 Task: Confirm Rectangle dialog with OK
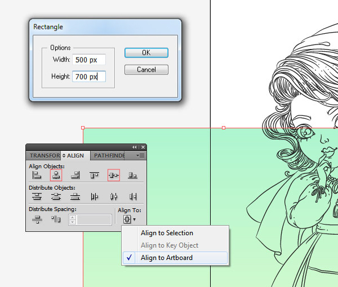146,53
